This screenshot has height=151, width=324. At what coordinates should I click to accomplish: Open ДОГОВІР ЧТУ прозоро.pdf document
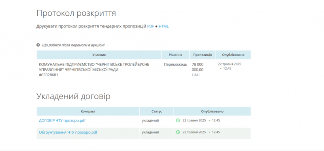coord(62,120)
